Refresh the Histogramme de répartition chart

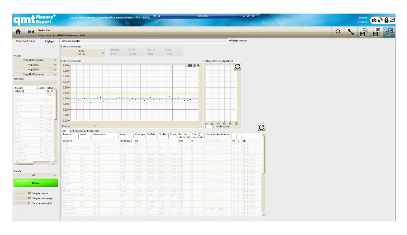click(237, 67)
